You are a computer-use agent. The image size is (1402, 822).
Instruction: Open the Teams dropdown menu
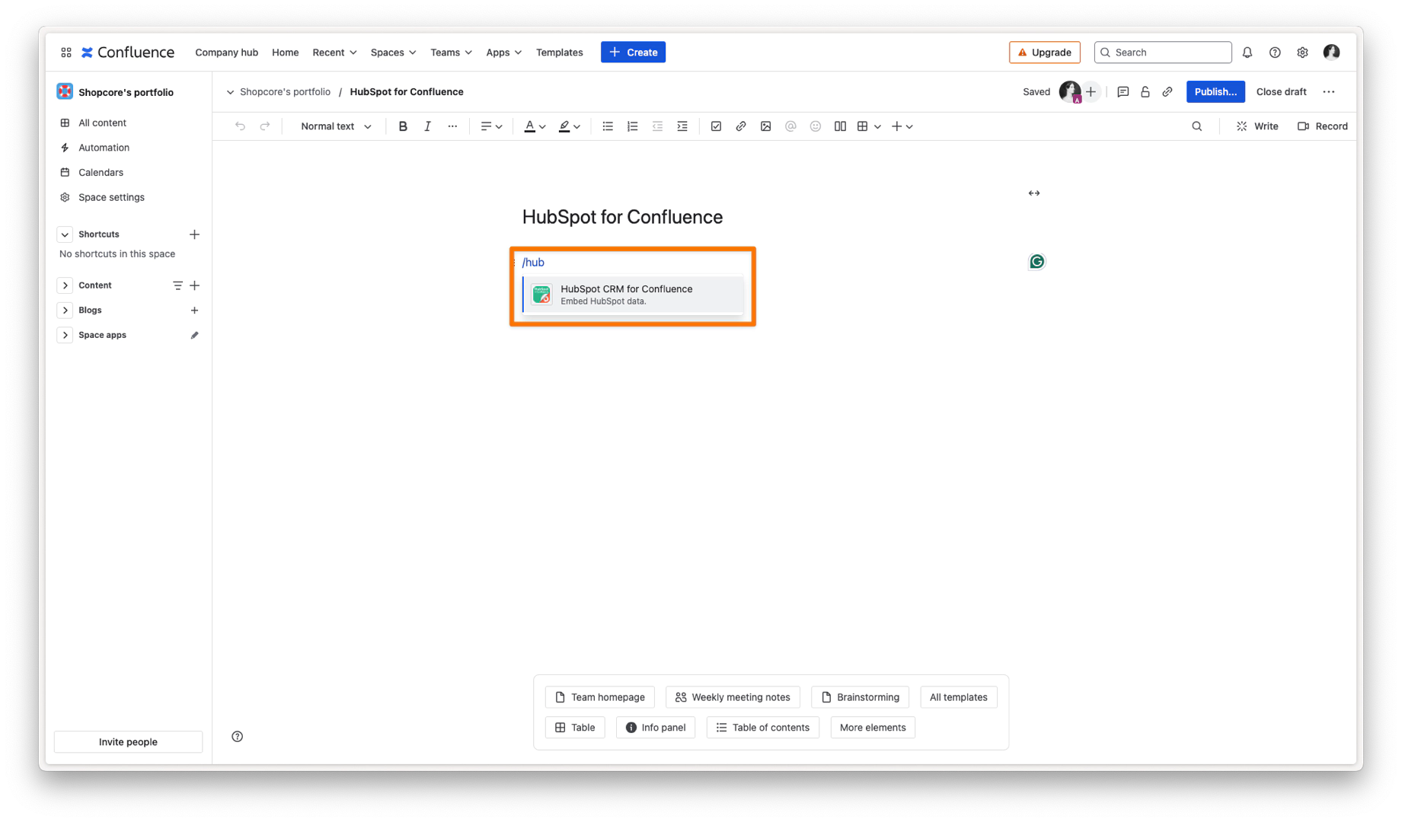[451, 53]
